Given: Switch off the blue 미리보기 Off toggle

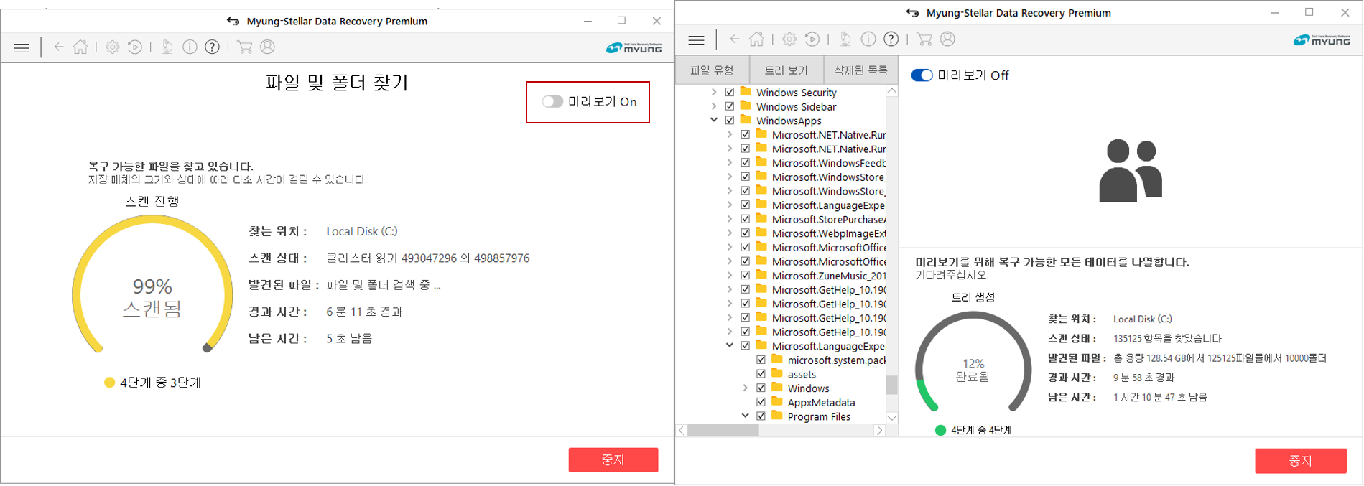Looking at the screenshot, I should coord(922,75).
